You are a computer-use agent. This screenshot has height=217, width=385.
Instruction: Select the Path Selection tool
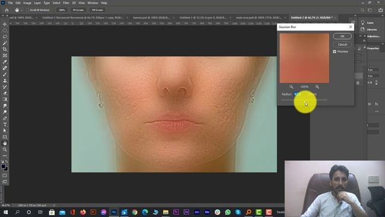click(x=5, y=131)
